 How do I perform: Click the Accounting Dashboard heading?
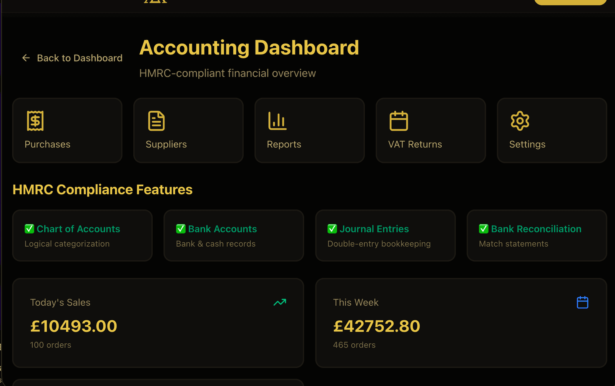point(249,48)
